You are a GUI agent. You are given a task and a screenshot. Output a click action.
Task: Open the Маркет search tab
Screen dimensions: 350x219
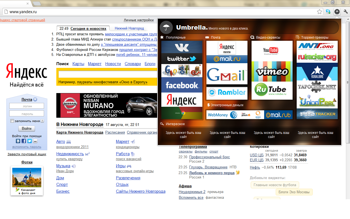95,64
